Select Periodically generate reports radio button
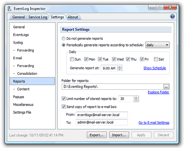The width and height of the screenshot is (184, 148). coord(63,45)
